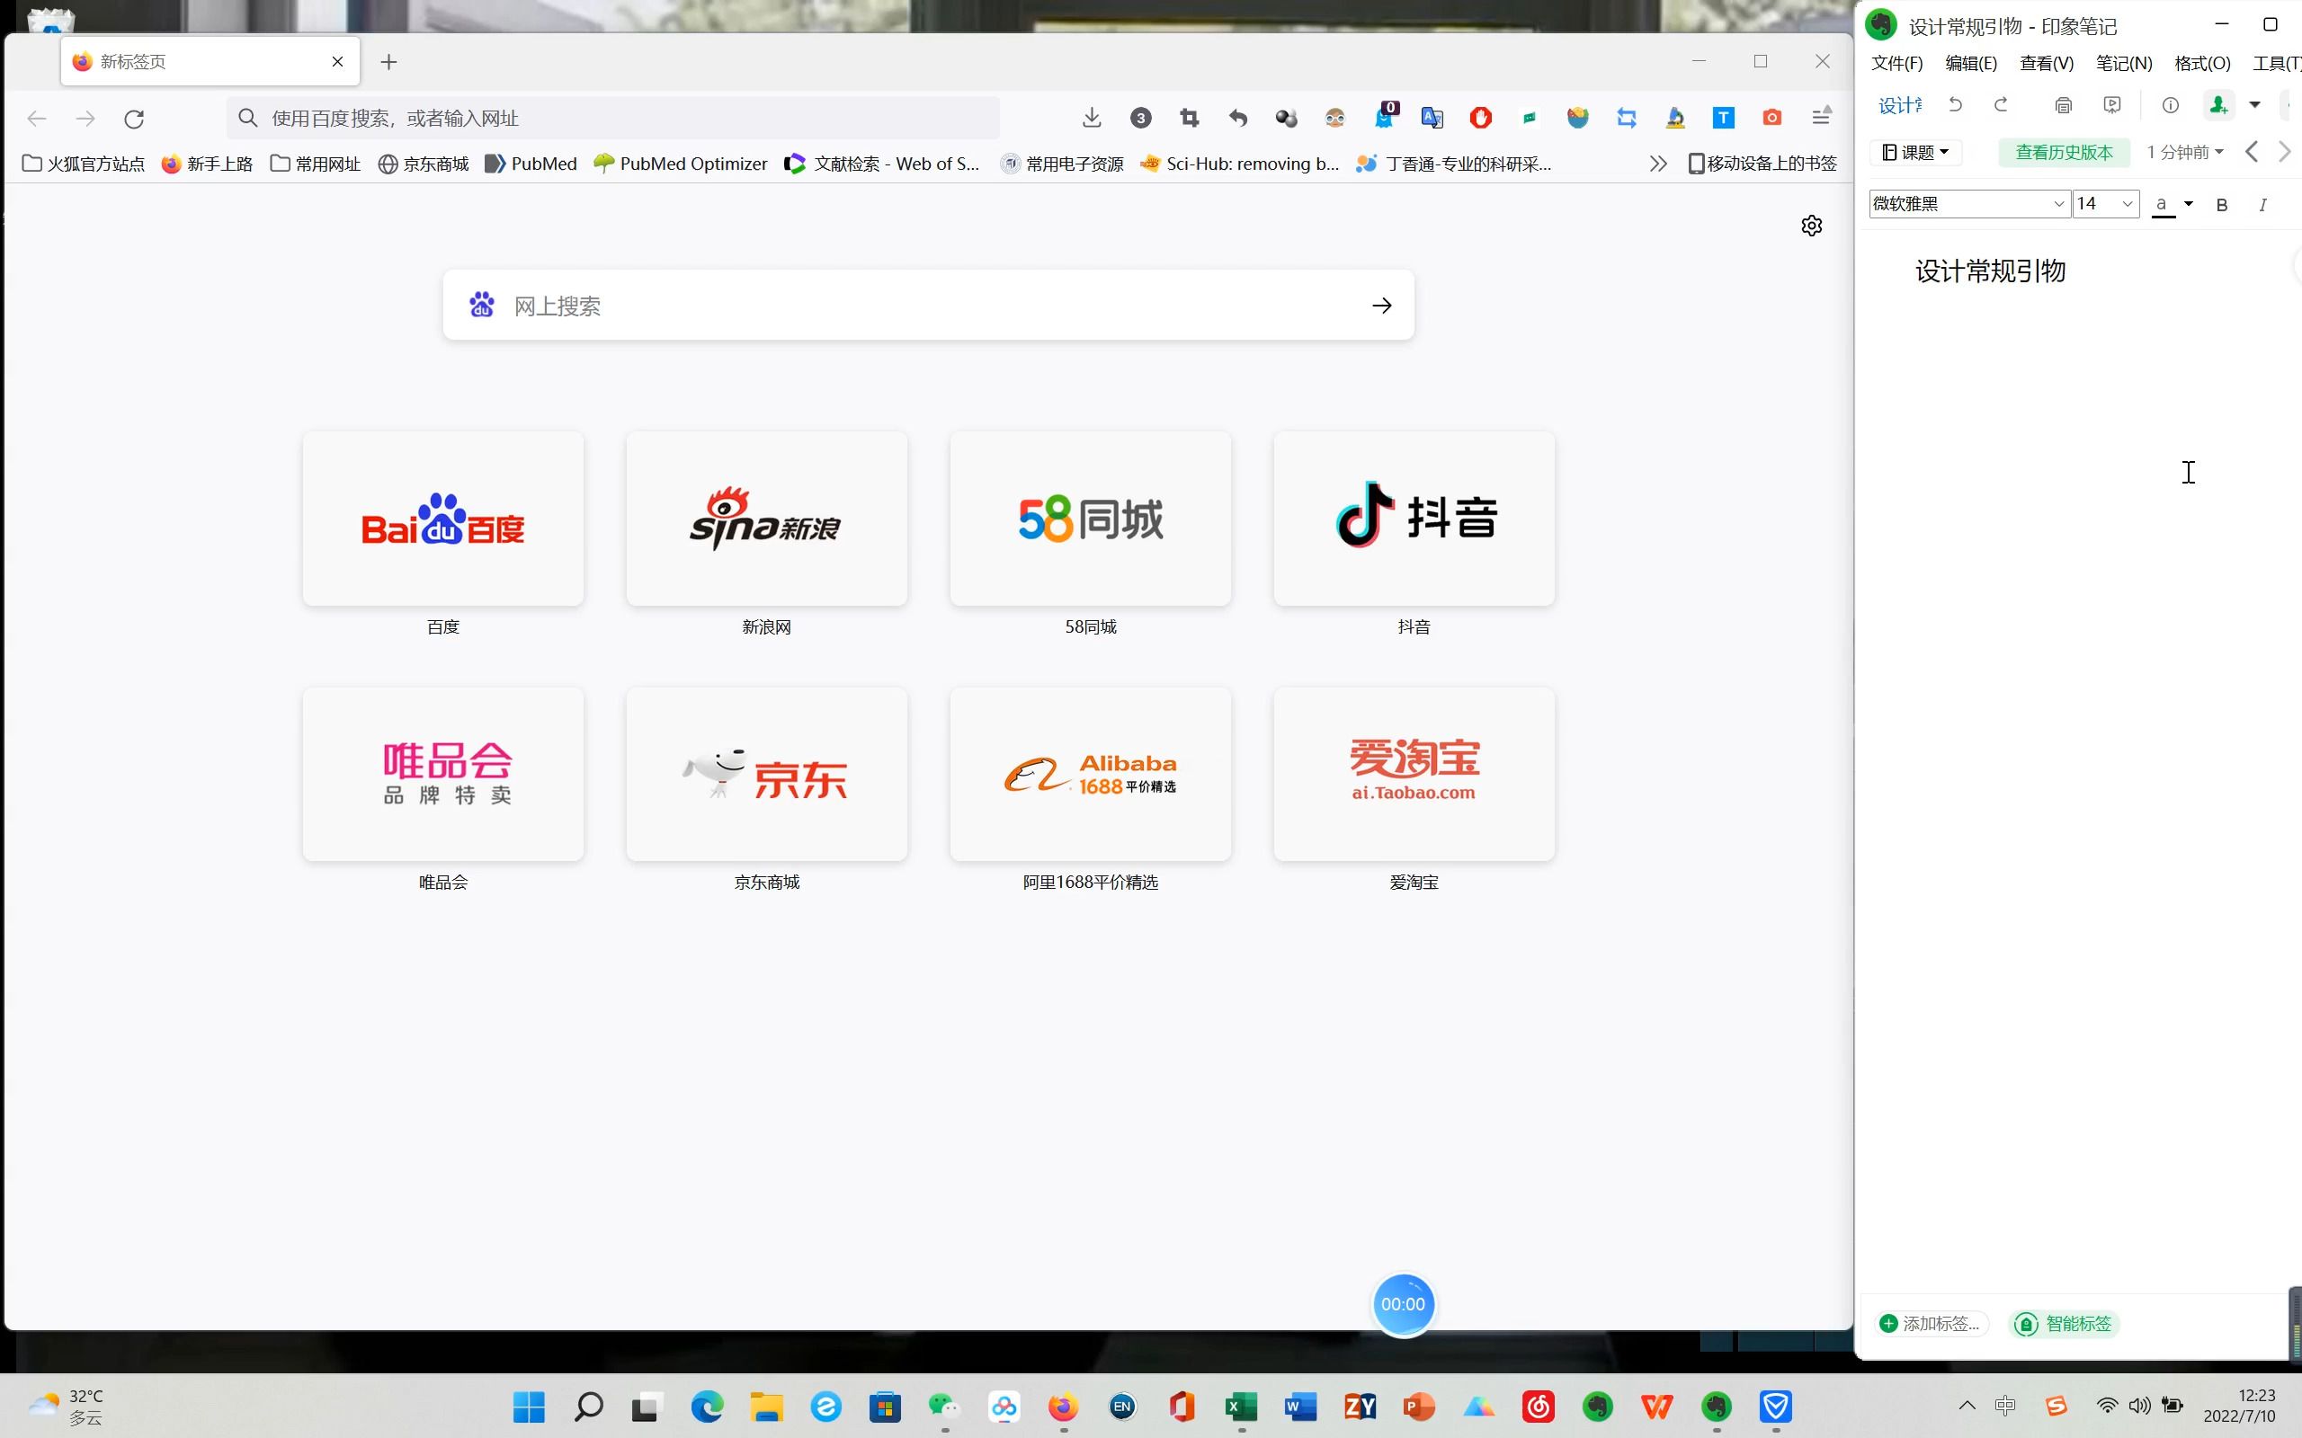Click the presentation mode icon in 印象笔记
The width and height of the screenshot is (2302, 1438).
(2111, 104)
